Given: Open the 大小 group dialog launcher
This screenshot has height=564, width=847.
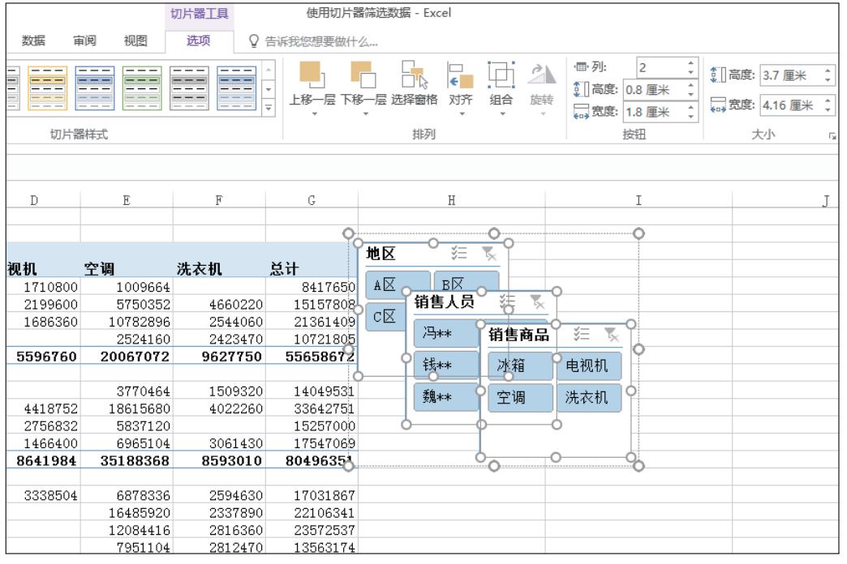Looking at the screenshot, I should point(832,136).
